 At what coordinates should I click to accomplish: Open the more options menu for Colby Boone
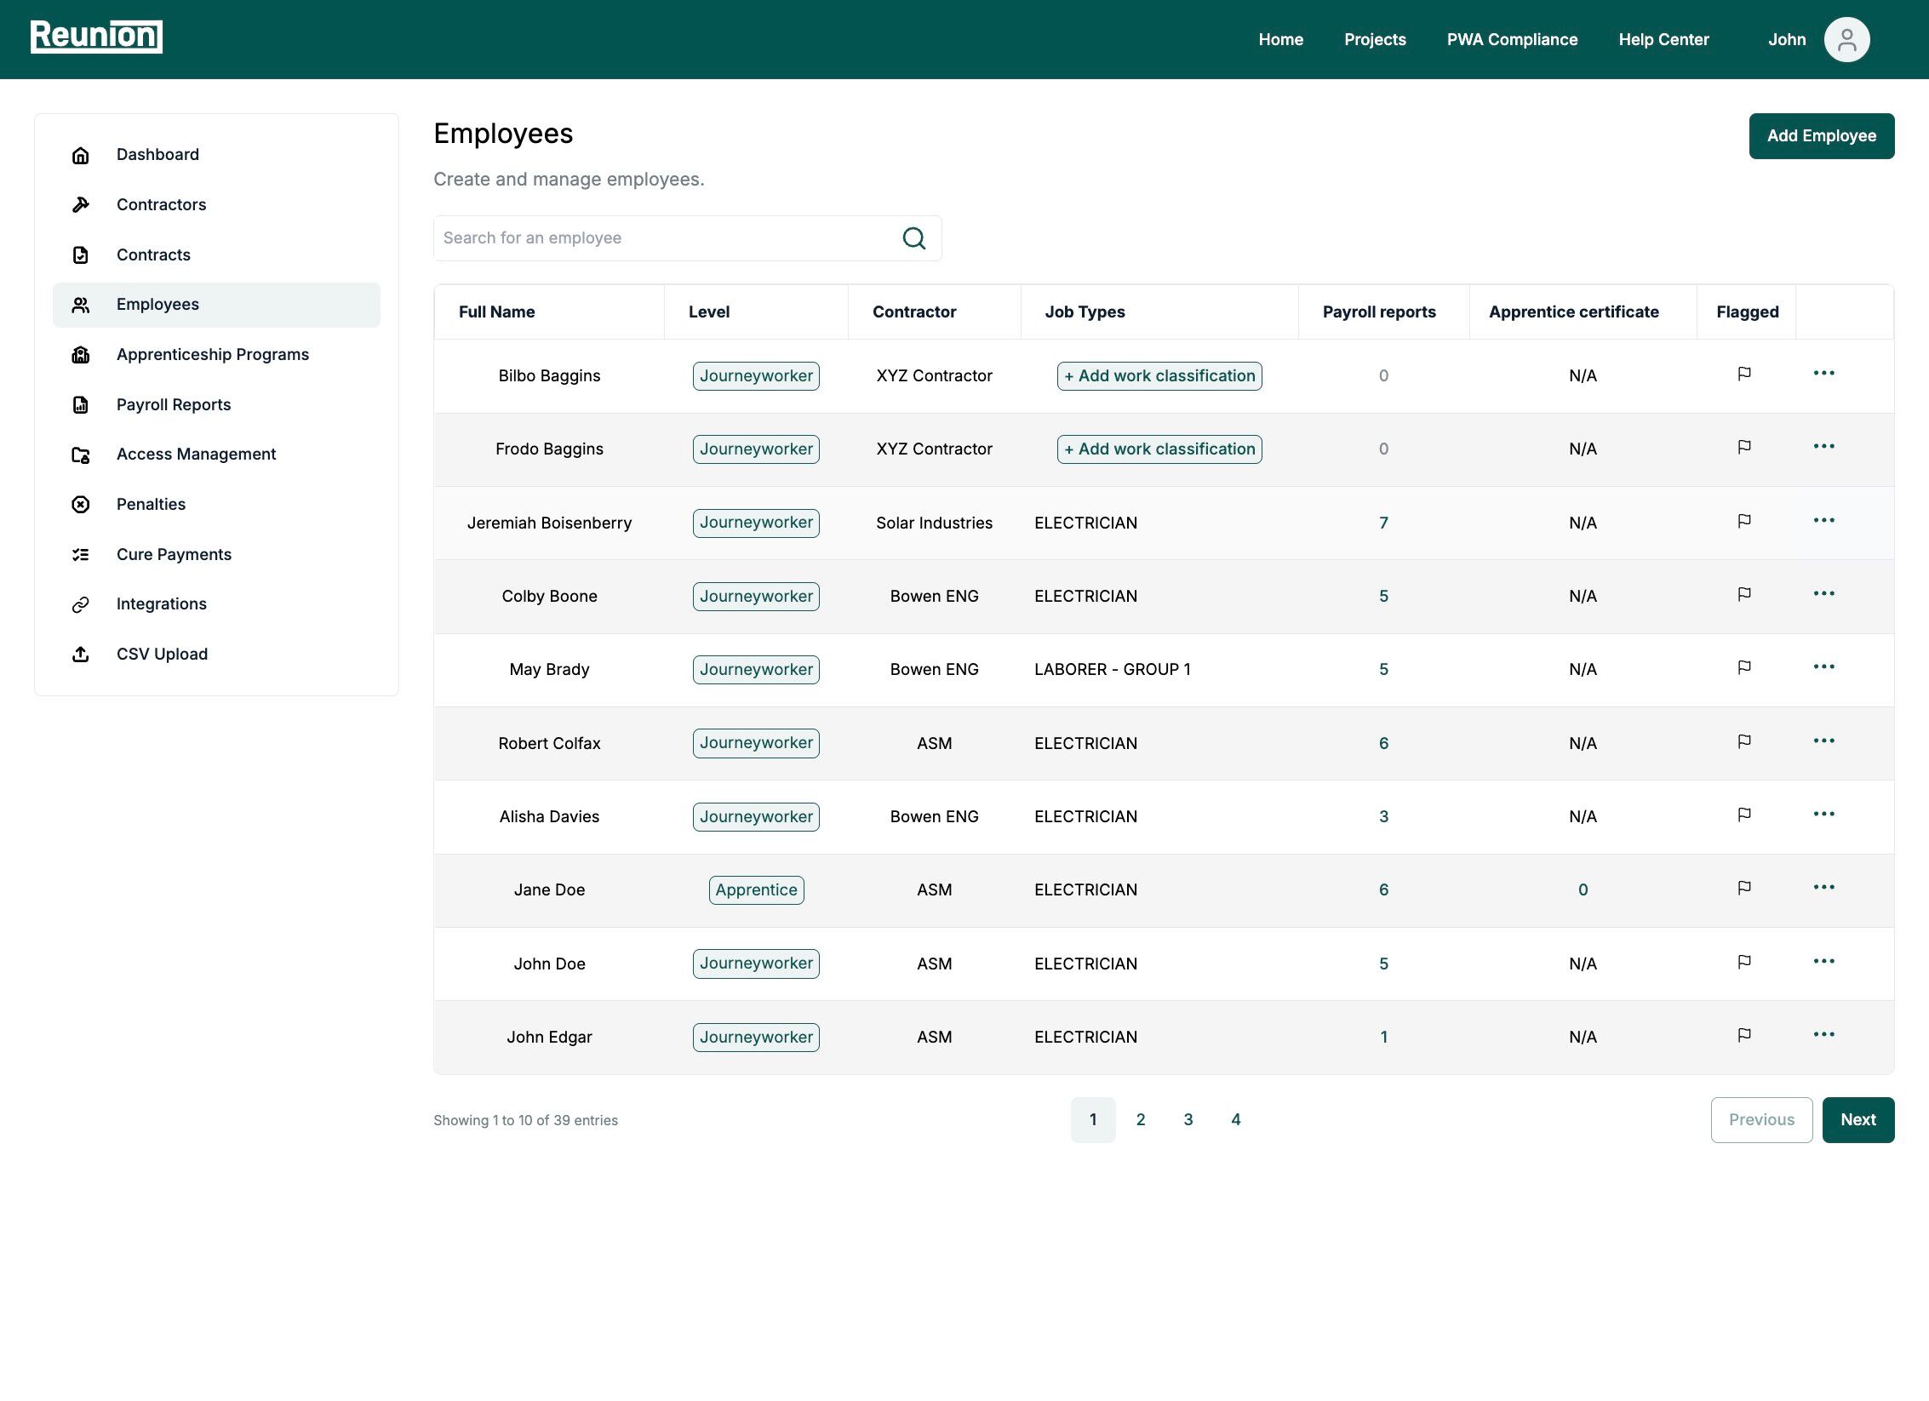1823,594
